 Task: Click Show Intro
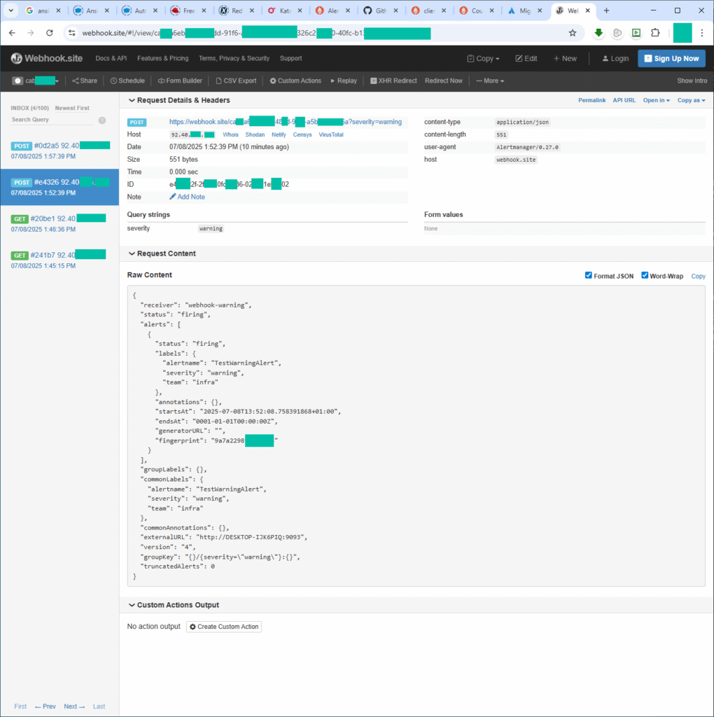692,81
